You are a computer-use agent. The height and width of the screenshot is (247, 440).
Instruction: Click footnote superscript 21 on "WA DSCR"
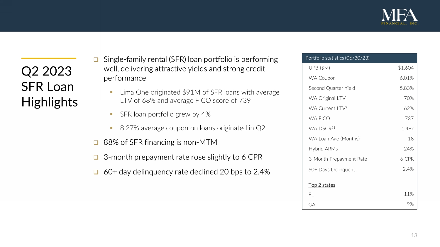tap(334, 127)
